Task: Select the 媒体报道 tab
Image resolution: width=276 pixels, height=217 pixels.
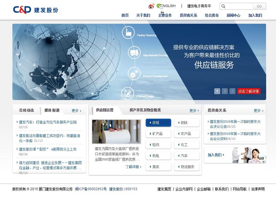Action: click(52, 110)
